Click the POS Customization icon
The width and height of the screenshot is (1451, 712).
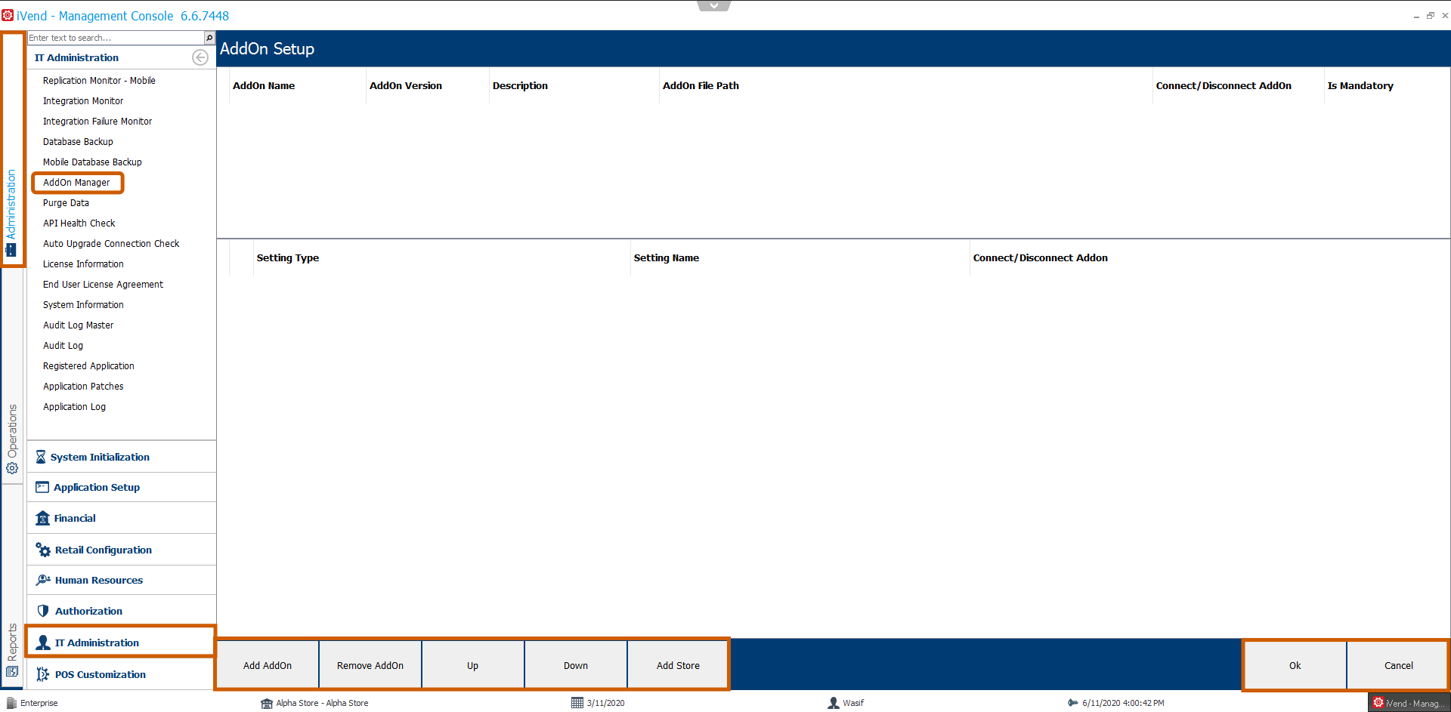43,674
